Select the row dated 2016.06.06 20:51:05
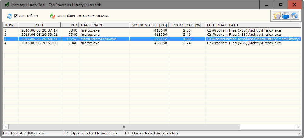 [152, 43]
